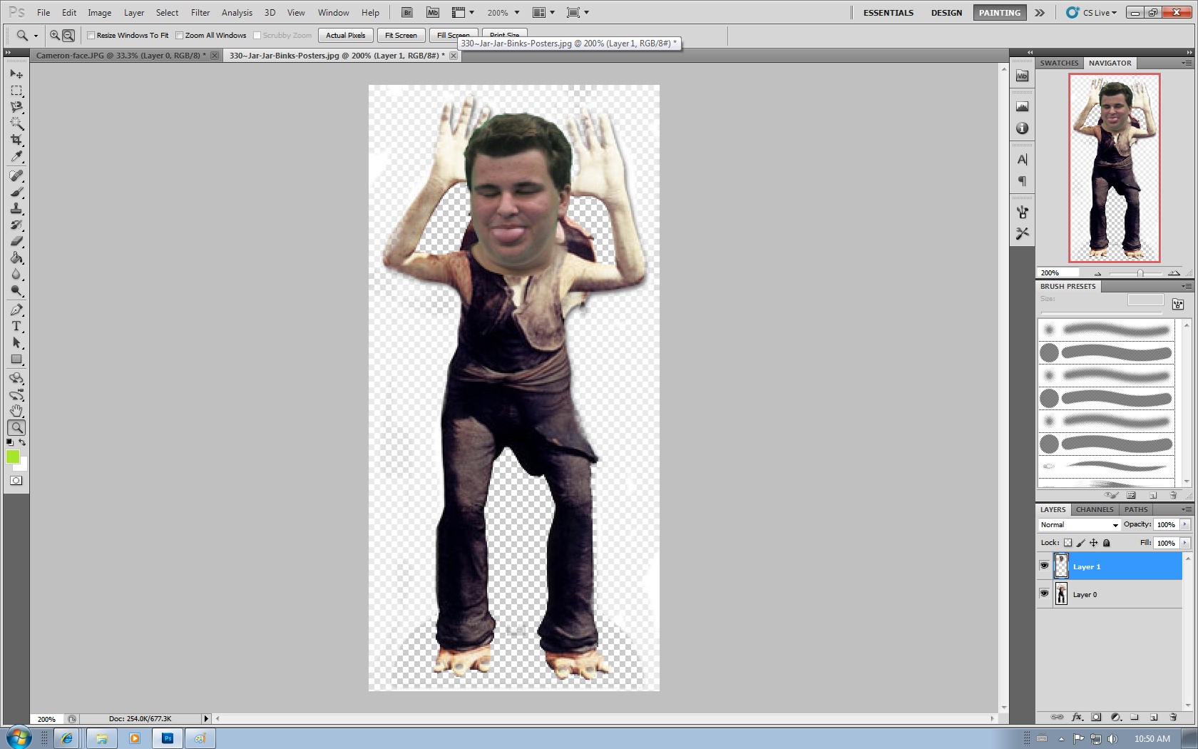The height and width of the screenshot is (749, 1198).
Task: Select the Zoom tool in the toolbox
Action: click(16, 427)
